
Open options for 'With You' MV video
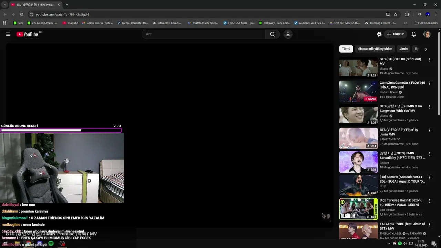point(430,107)
